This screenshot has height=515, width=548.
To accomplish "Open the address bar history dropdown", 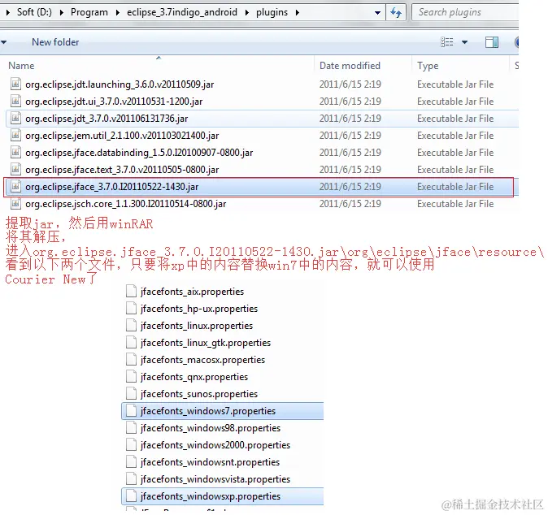I will (377, 13).
